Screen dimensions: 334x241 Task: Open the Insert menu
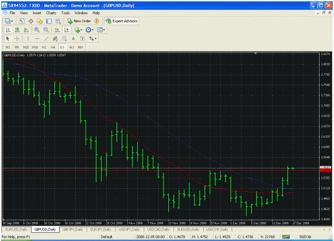point(37,13)
